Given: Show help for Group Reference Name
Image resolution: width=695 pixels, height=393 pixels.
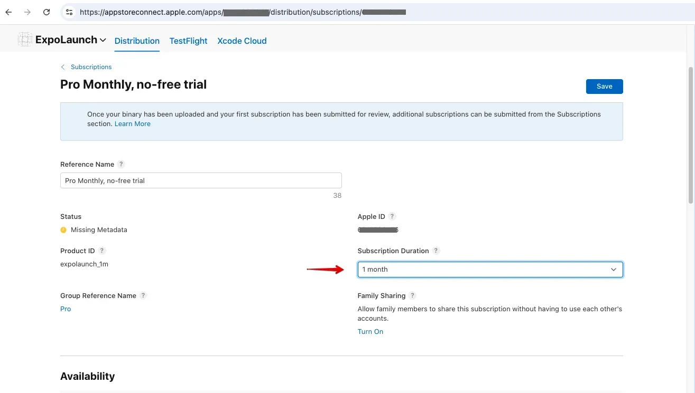Looking at the screenshot, I should pyautogui.click(x=143, y=295).
